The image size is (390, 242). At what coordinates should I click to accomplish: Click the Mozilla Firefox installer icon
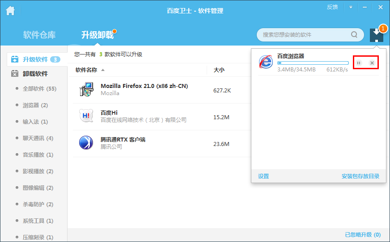point(86,89)
